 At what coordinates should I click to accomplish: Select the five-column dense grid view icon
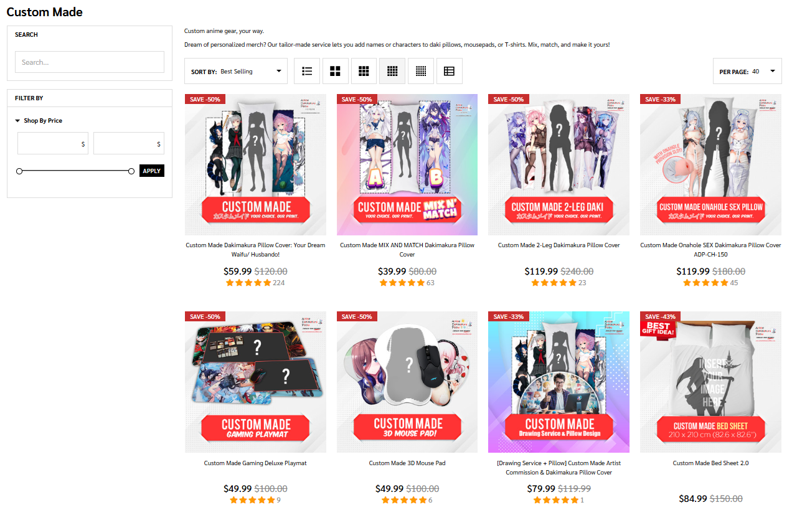[x=421, y=71]
